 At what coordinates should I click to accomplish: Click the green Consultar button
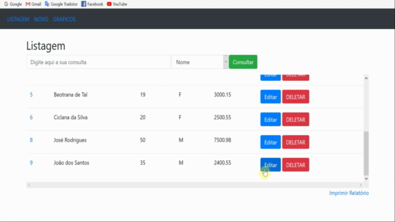tap(243, 62)
